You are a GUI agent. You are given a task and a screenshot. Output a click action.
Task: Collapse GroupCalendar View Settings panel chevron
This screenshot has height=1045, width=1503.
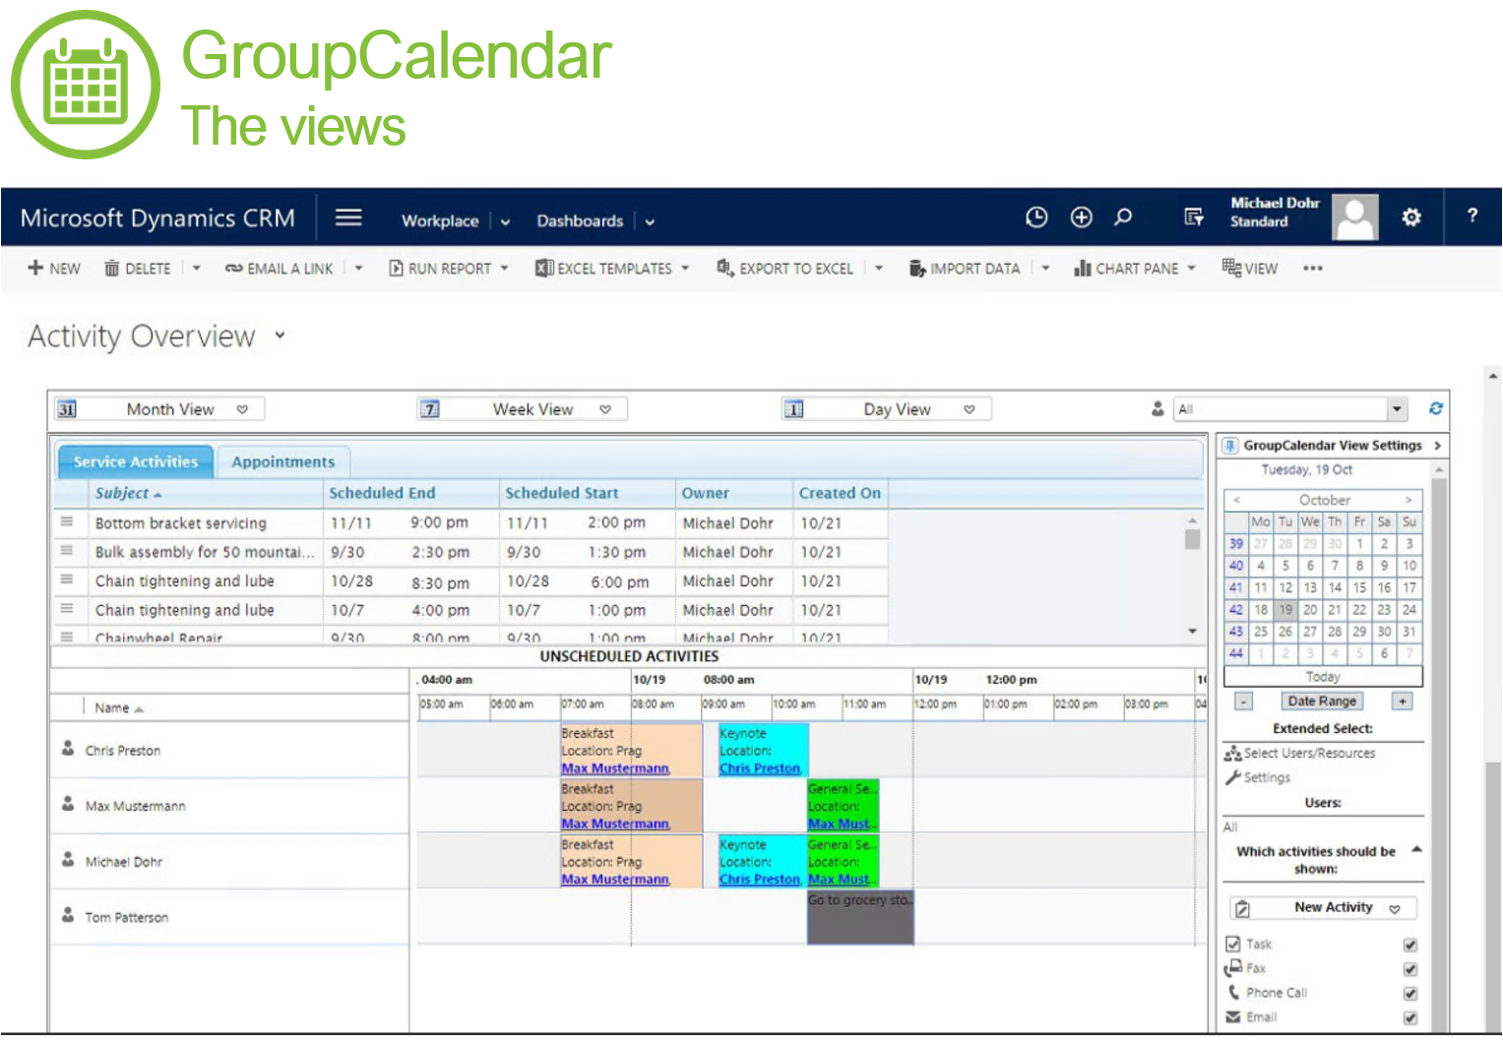1438,446
